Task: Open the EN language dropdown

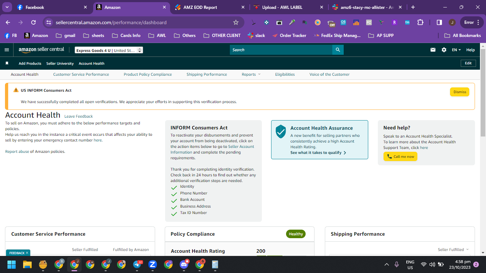Action: pyautogui.click(x=456, y=50)
